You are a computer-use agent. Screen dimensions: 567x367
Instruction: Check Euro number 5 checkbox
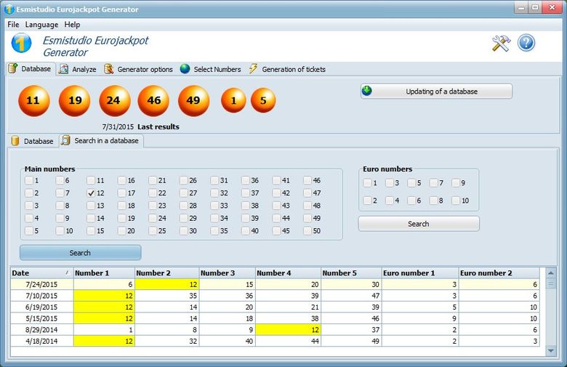tap(411, 183)
